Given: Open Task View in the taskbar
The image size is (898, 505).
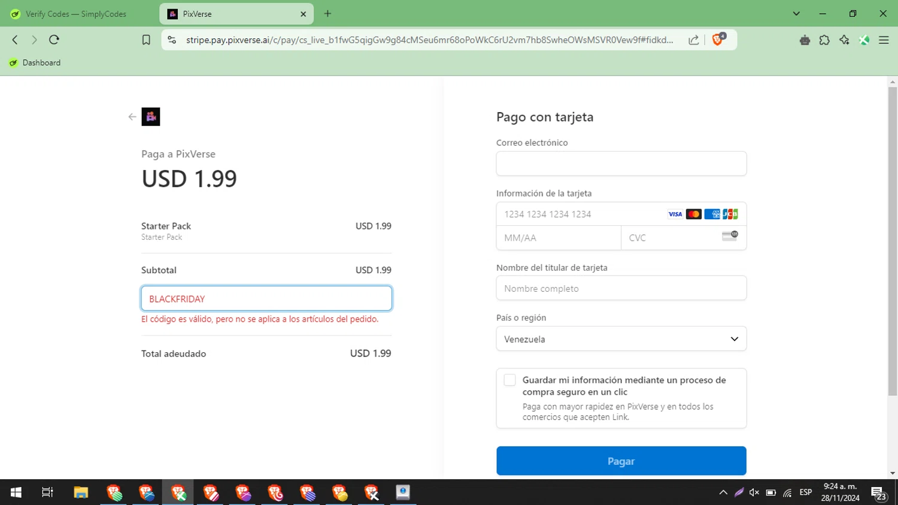Looking at the screenshot, I should point(47,492).
